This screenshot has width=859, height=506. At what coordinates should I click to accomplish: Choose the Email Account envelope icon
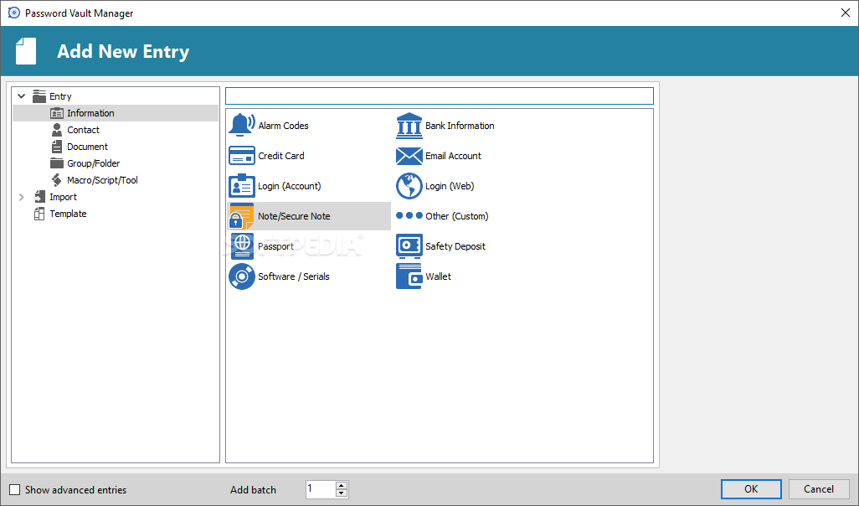409,157
